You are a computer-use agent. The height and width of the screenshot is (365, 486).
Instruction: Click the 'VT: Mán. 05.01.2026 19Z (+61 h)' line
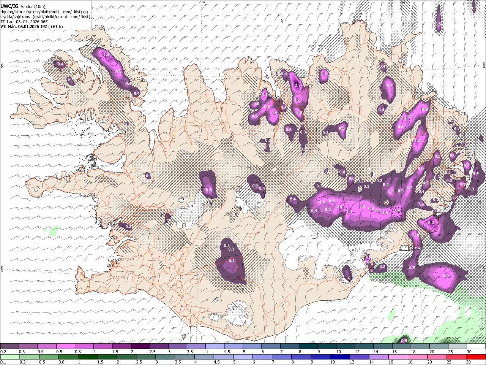point(32,27)
